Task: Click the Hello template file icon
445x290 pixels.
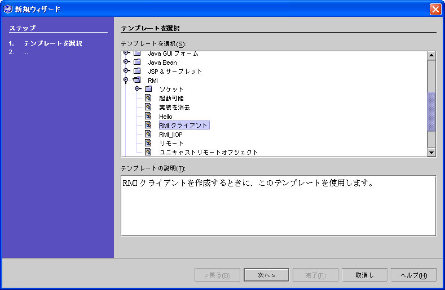Action: [148, 116]
